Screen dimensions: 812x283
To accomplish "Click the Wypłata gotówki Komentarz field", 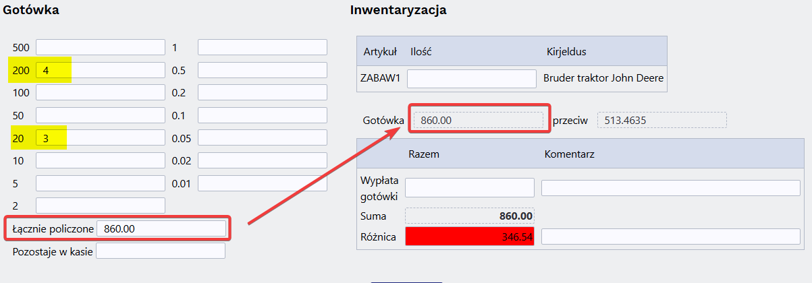I will click(670, 188).
